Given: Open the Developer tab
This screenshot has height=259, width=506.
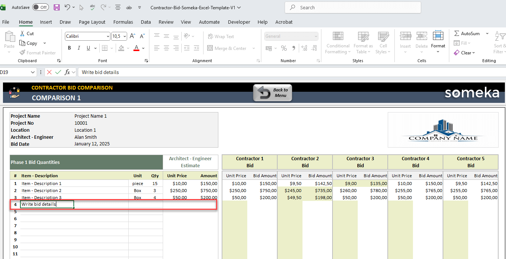Looking at the screenshot, I should click(239, 22).
